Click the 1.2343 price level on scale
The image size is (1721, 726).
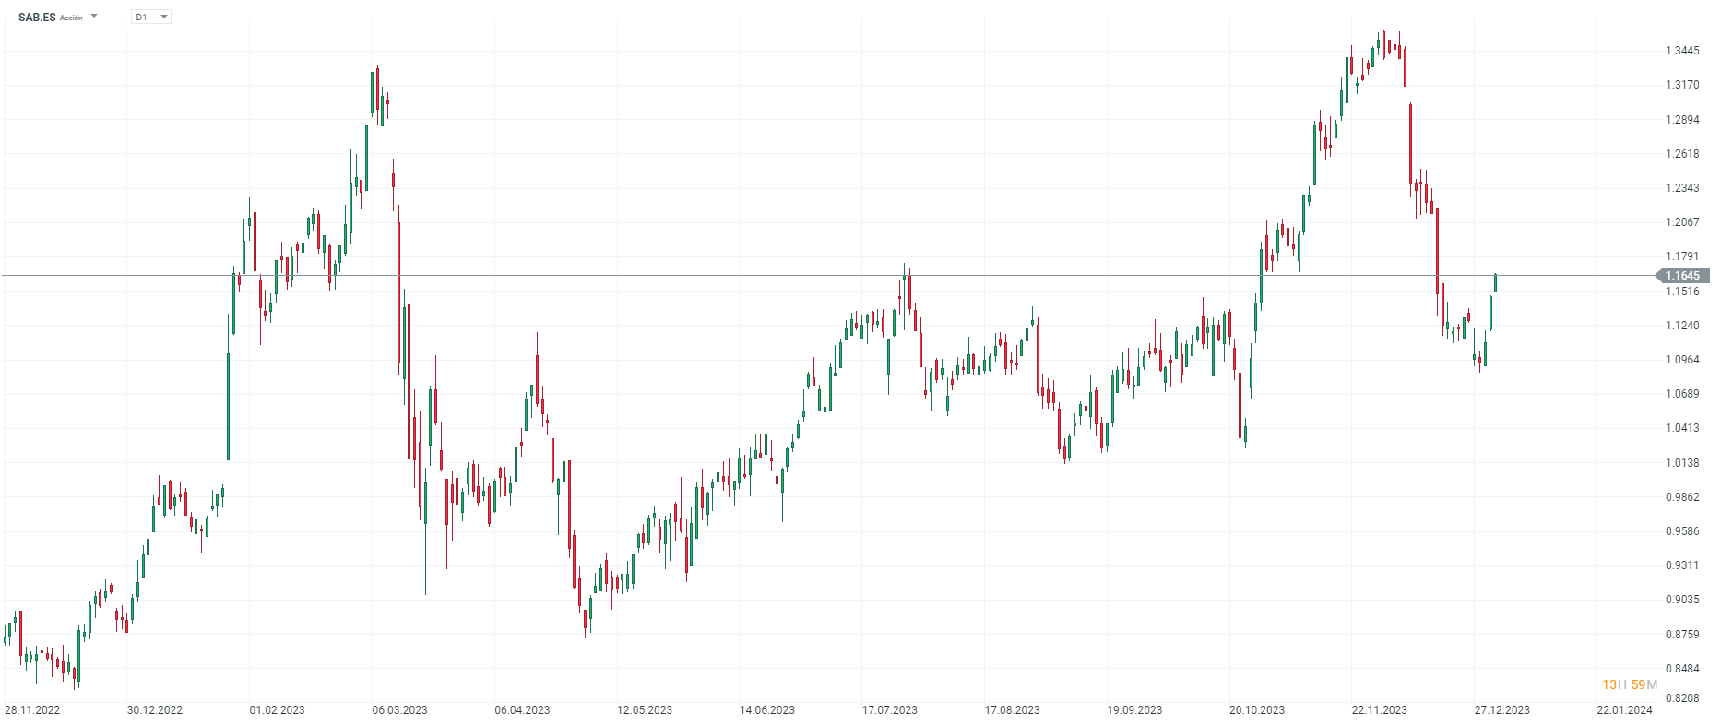click(1682, 188)
